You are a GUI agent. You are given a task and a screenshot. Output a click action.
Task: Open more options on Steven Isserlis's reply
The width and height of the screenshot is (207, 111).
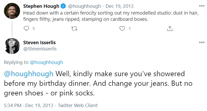pyautogui.click(x=202, y=43)
